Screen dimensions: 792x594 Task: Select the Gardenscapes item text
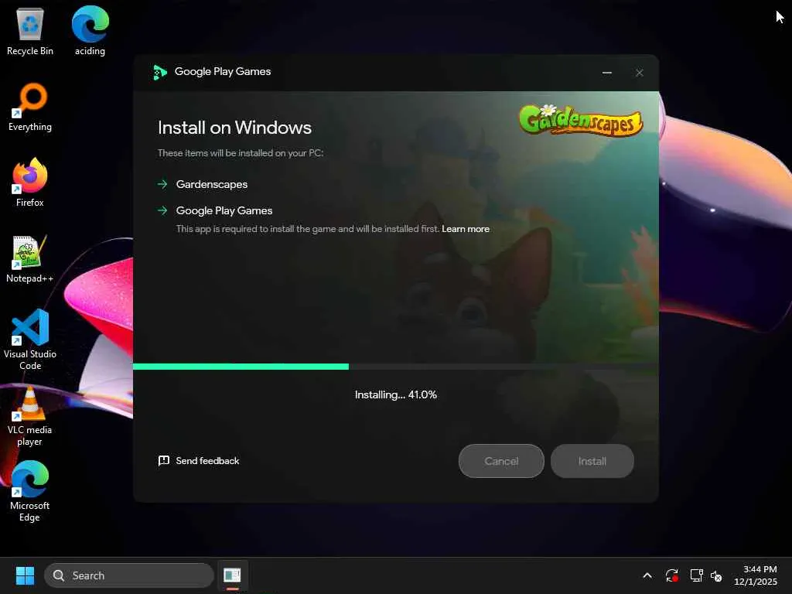pyautogui.click(x=212, y=184)
